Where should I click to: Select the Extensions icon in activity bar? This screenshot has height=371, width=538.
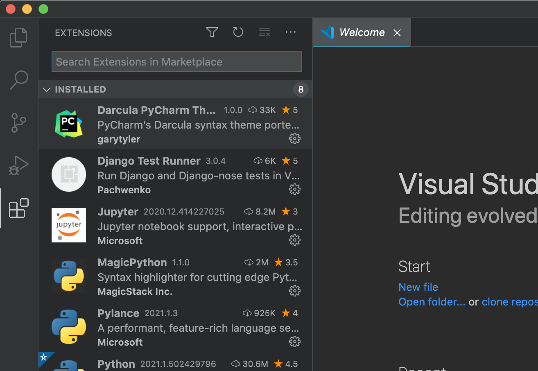pos(19,208)
